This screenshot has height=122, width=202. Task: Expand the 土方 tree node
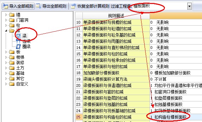pyautogui.click(x=6, y=68)
